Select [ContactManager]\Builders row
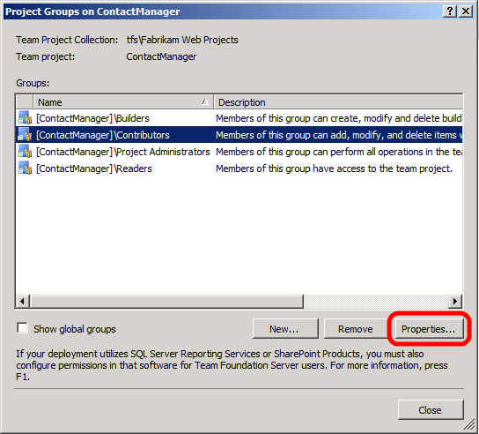 tap(239, 118)
